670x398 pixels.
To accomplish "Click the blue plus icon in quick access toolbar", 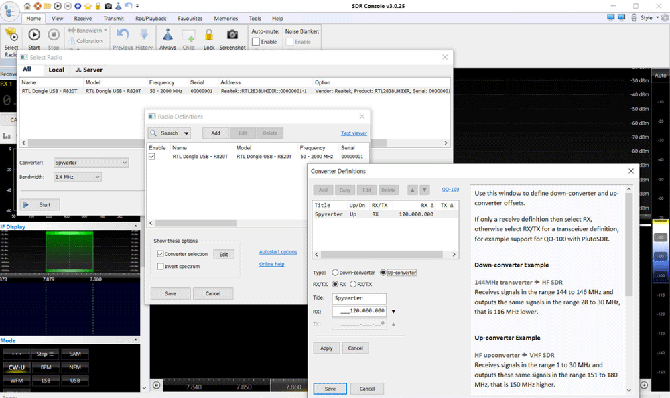I will pyautogui.click(x=78, y=6).
